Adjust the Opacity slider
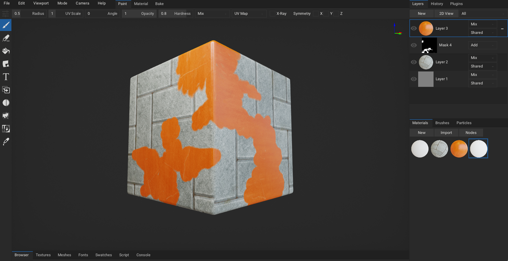Screen dimensions: 508x261 click(139, 13)
